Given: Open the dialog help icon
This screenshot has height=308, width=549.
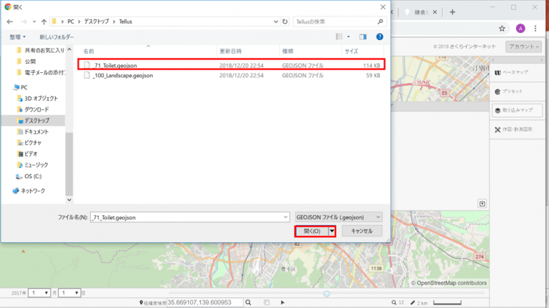Looking at the screenshot, I should 380,36.
